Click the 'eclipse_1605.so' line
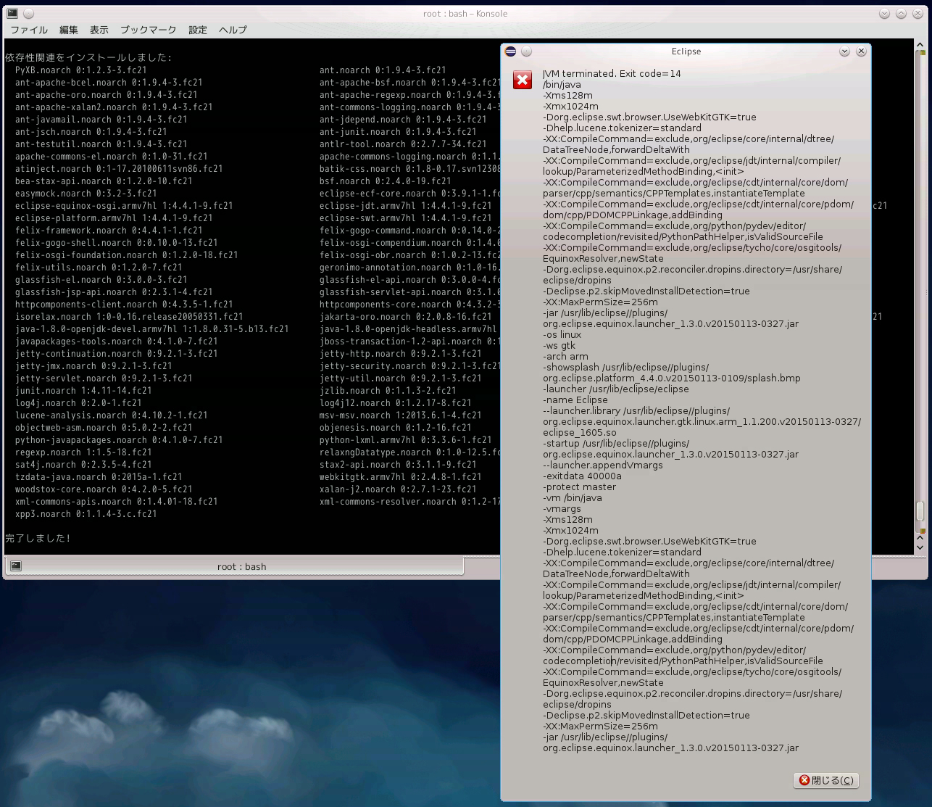The width and height of the screenshot is (932, 807). coord(580,432)
